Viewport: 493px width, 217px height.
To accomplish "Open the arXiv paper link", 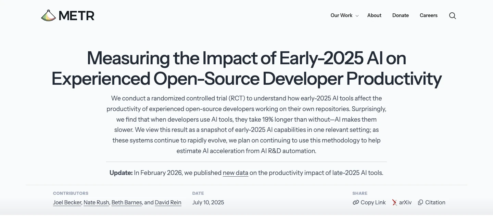I will [405, 202].
